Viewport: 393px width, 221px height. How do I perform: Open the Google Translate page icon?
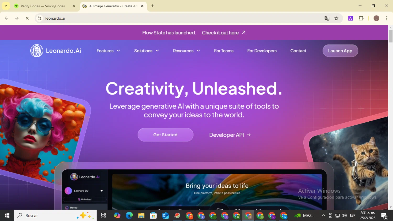[327, 18]
